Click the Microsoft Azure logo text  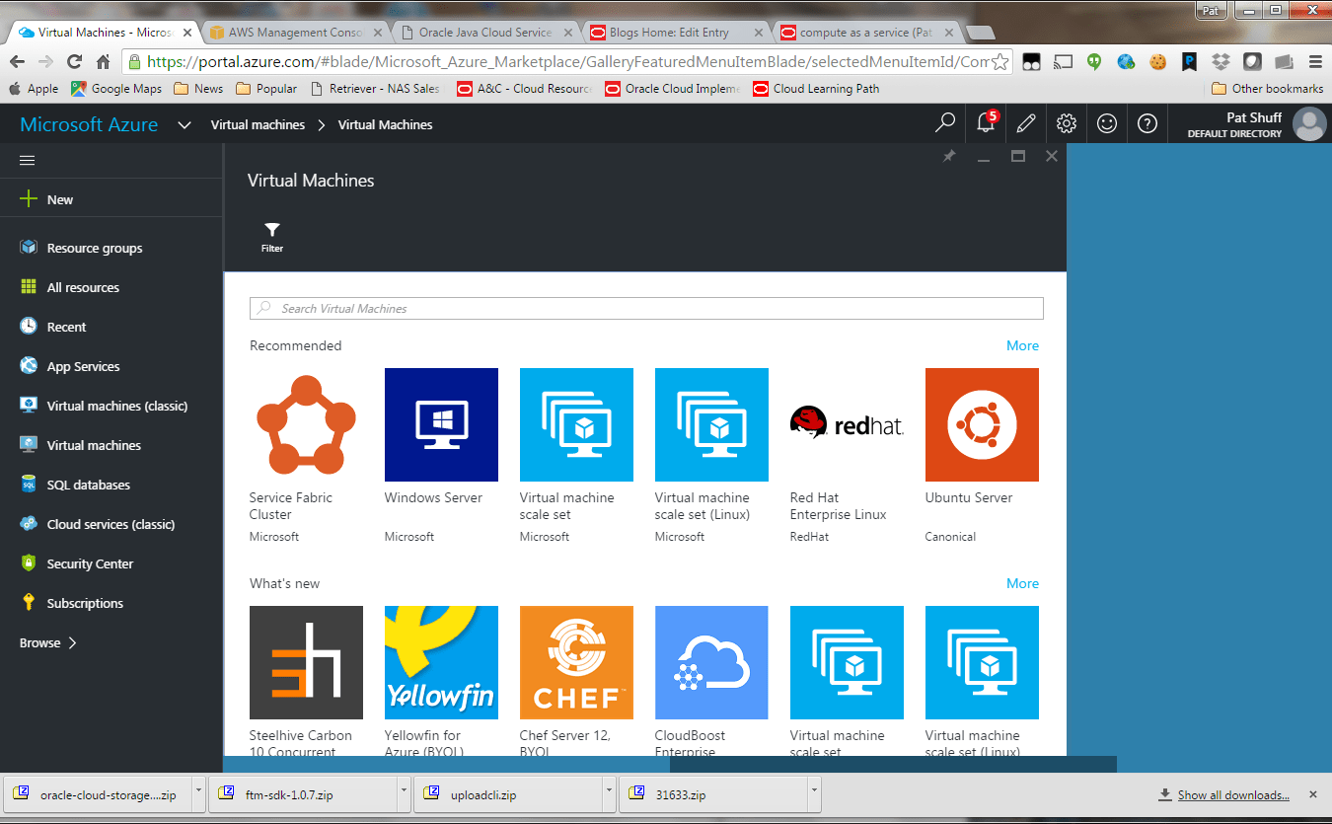89,124
